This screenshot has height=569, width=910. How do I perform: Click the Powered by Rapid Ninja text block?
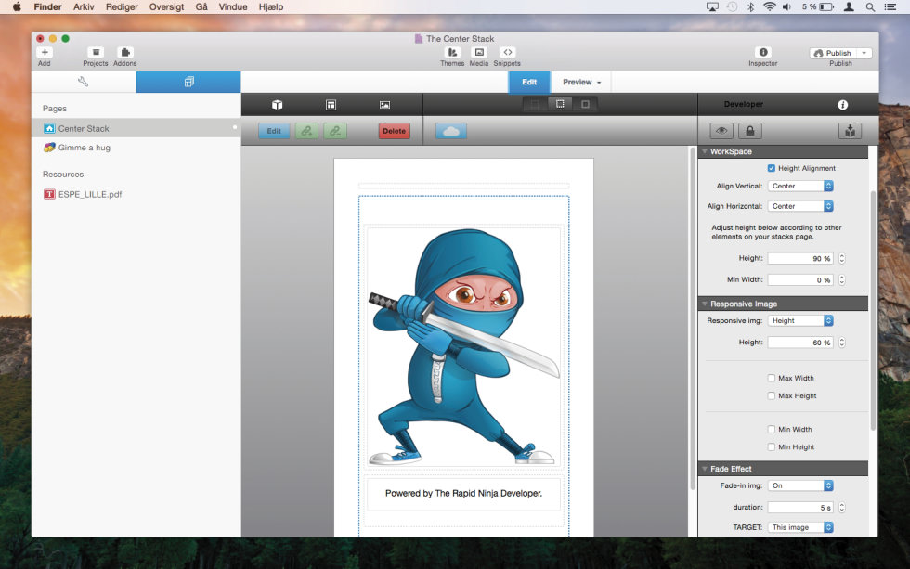[x=463, y=494]
